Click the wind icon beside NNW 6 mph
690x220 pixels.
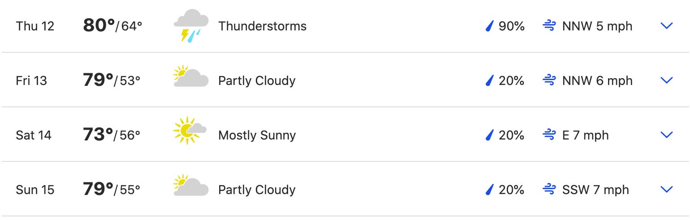click(x=549, y=80)
